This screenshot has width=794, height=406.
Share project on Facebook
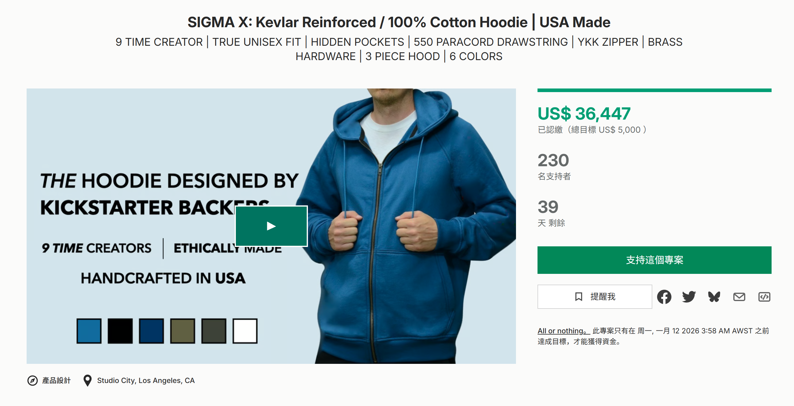(x=664, y=297)
